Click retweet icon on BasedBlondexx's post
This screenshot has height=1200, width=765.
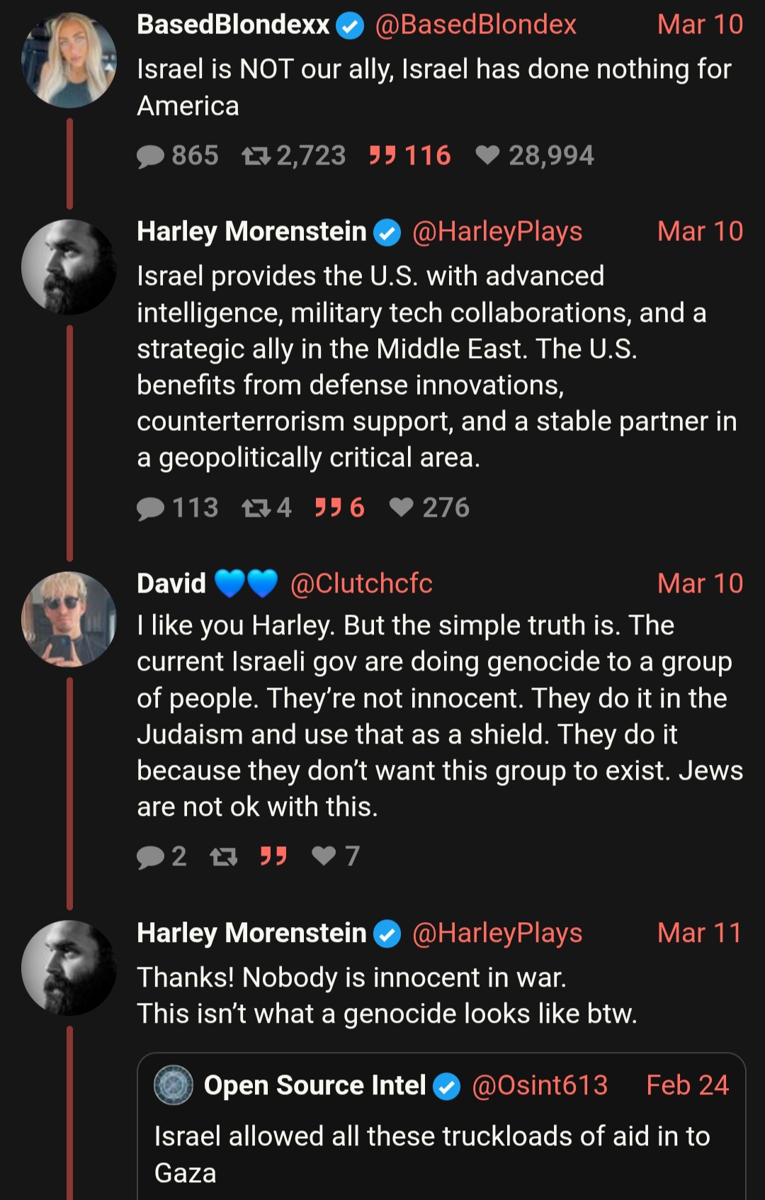click(x=256, y=156)
